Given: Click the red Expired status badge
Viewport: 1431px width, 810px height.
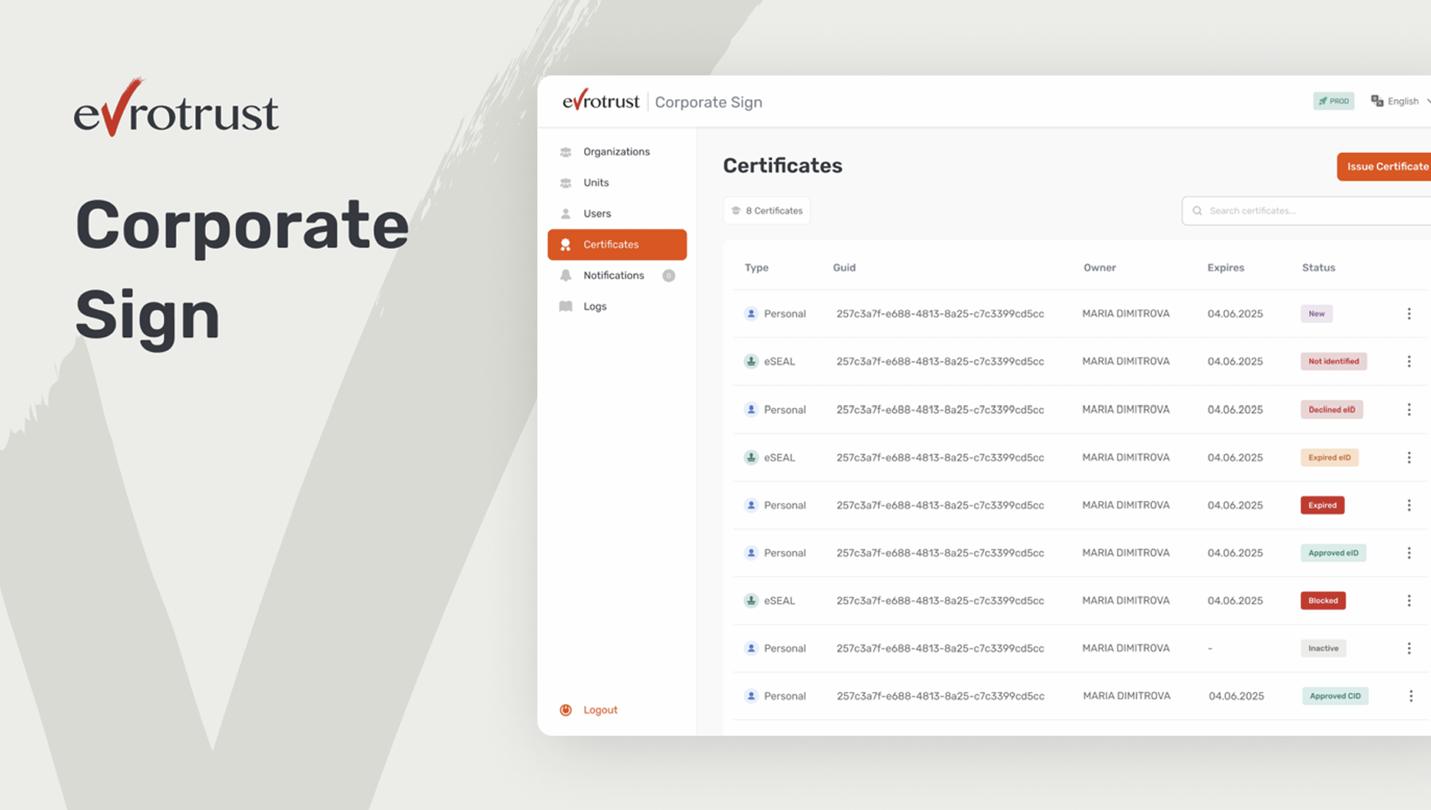Looking at the screenshot, I should [x=1322, y=505].
